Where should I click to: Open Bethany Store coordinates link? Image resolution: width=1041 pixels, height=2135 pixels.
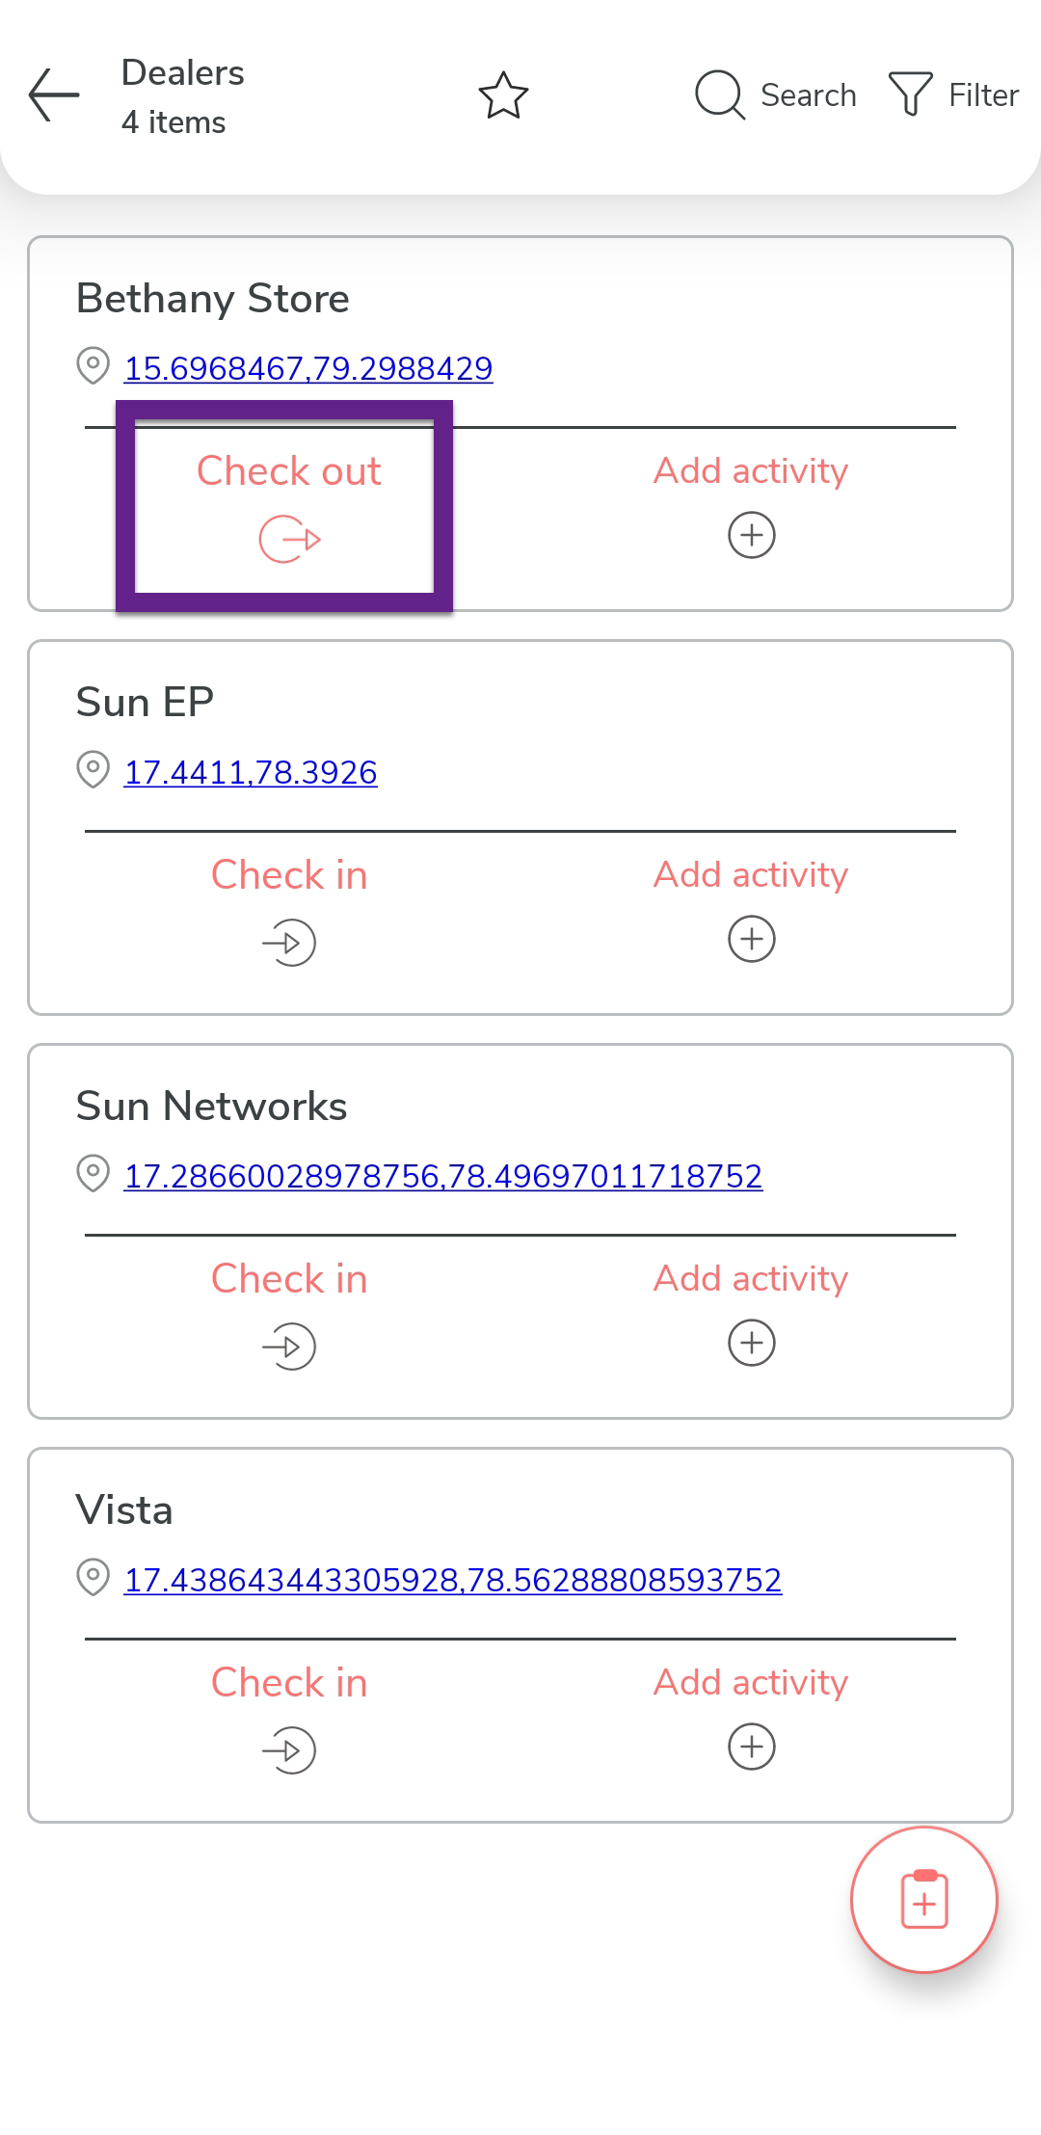click(308, 368)
